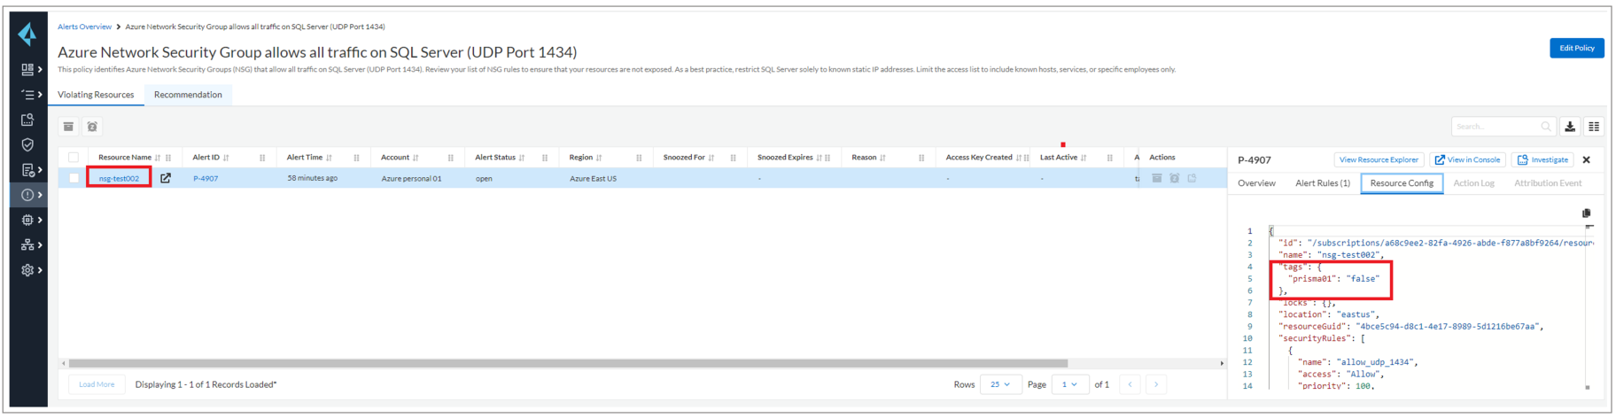This screenshot has height=418, width=1616.
Task: Open the Investigate sidebar icon
Action: (x=27, y=120)
